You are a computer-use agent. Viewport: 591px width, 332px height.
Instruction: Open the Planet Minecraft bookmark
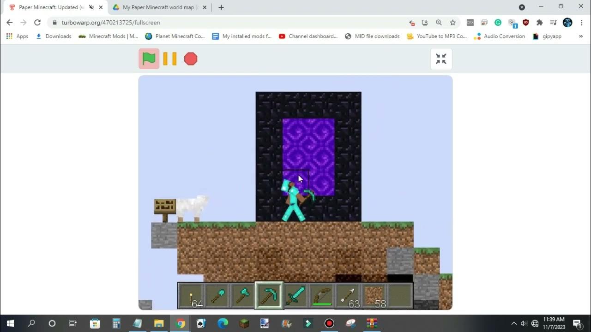click(x=175, y=36)
